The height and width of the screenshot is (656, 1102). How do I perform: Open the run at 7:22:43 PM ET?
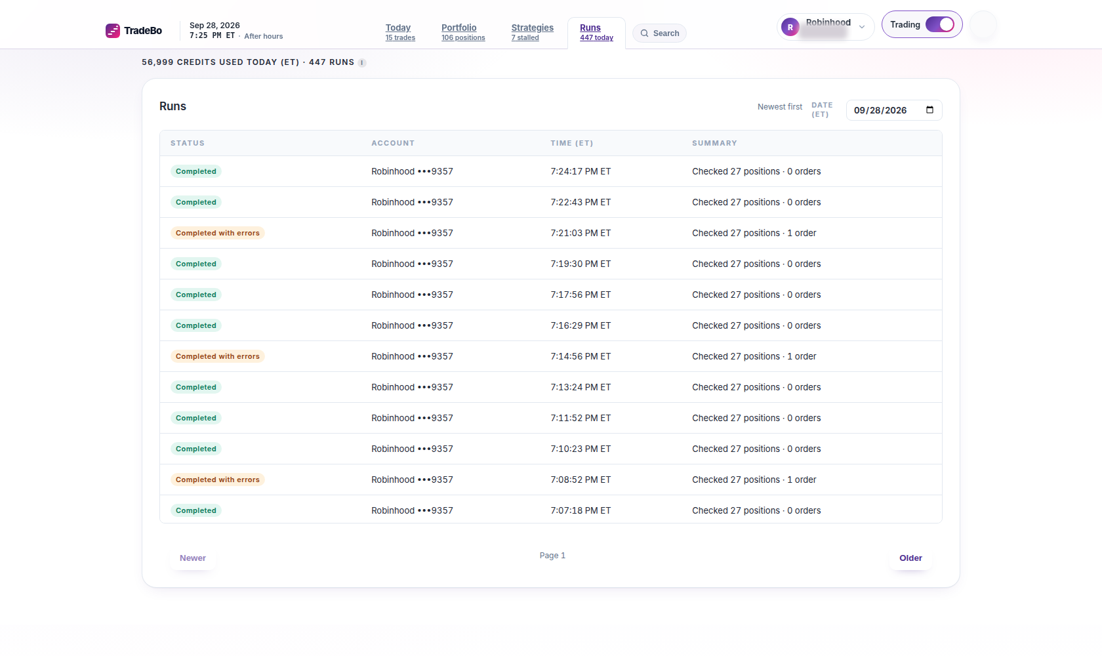click(x=551, y=202)
